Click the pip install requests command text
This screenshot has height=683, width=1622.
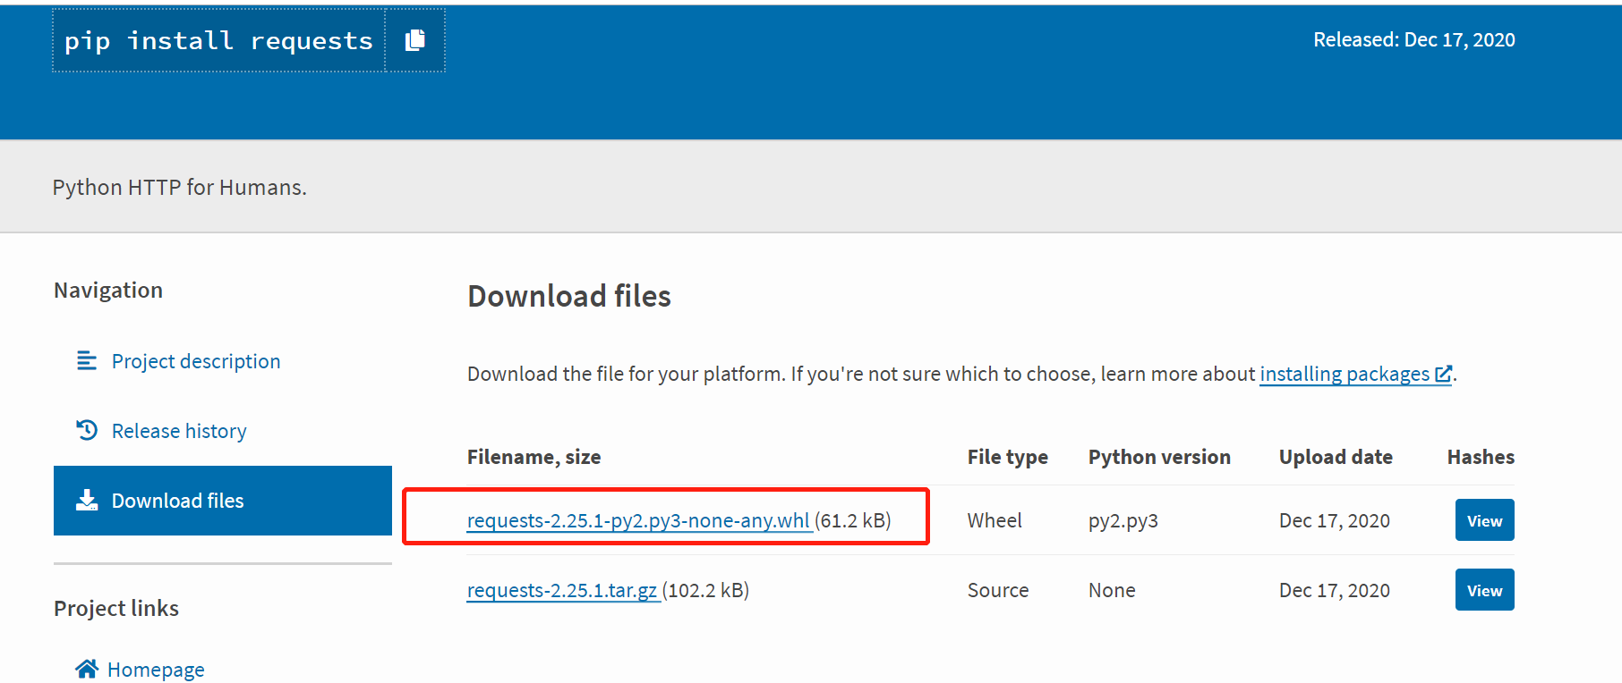pyautogui.click(x=218, y=40)
